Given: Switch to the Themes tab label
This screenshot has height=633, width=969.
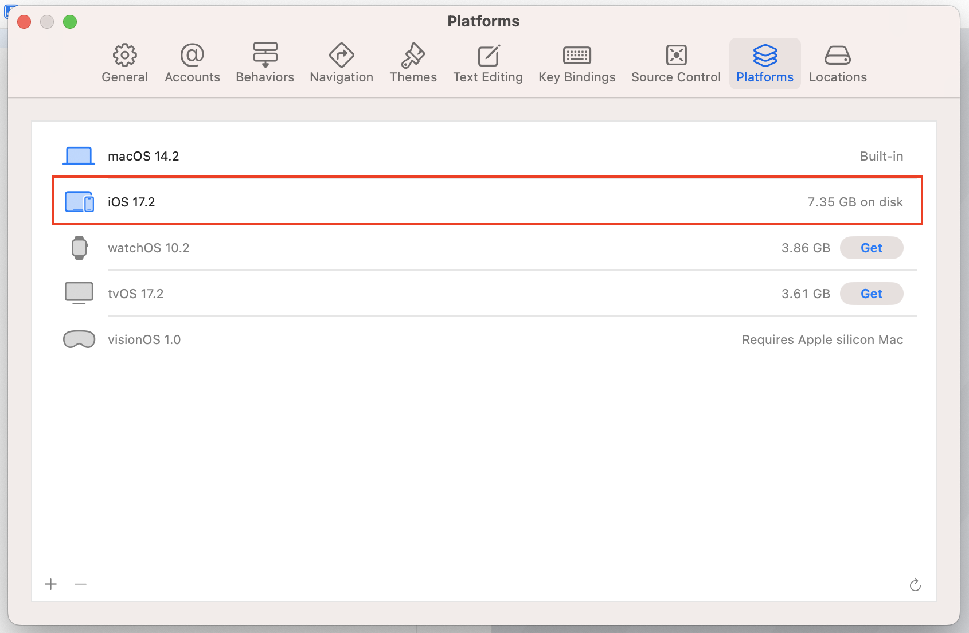Looking at the screenshot, I should [413, 77].
